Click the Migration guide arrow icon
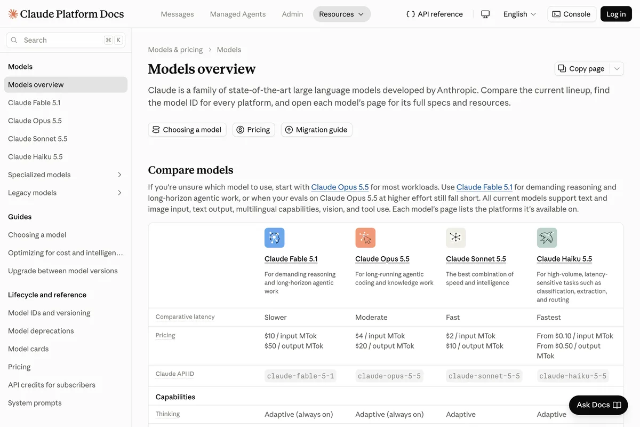640x427 pixels. point(289,130)
